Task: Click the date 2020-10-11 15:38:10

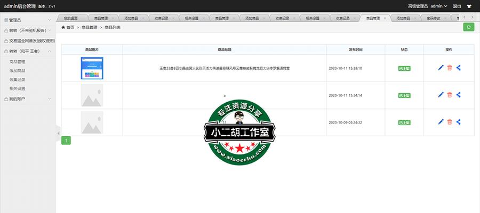Action: coord(345,69)
